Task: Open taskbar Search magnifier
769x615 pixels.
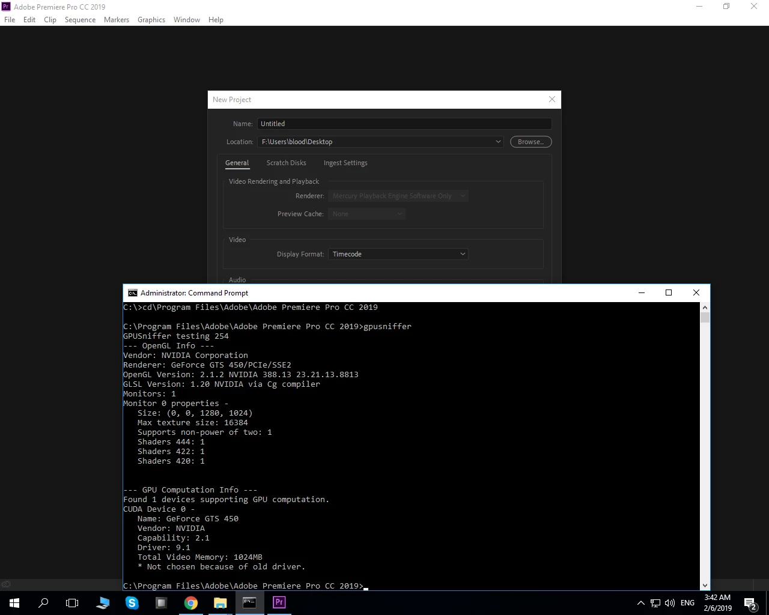Action: tap(43, 602)
